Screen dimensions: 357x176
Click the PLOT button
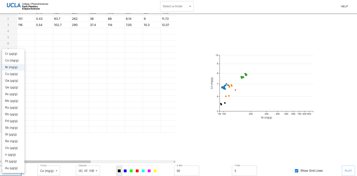(348, 171)
